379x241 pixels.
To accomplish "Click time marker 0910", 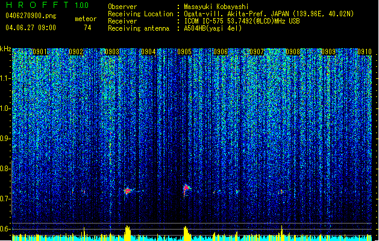I will point(365,52).
